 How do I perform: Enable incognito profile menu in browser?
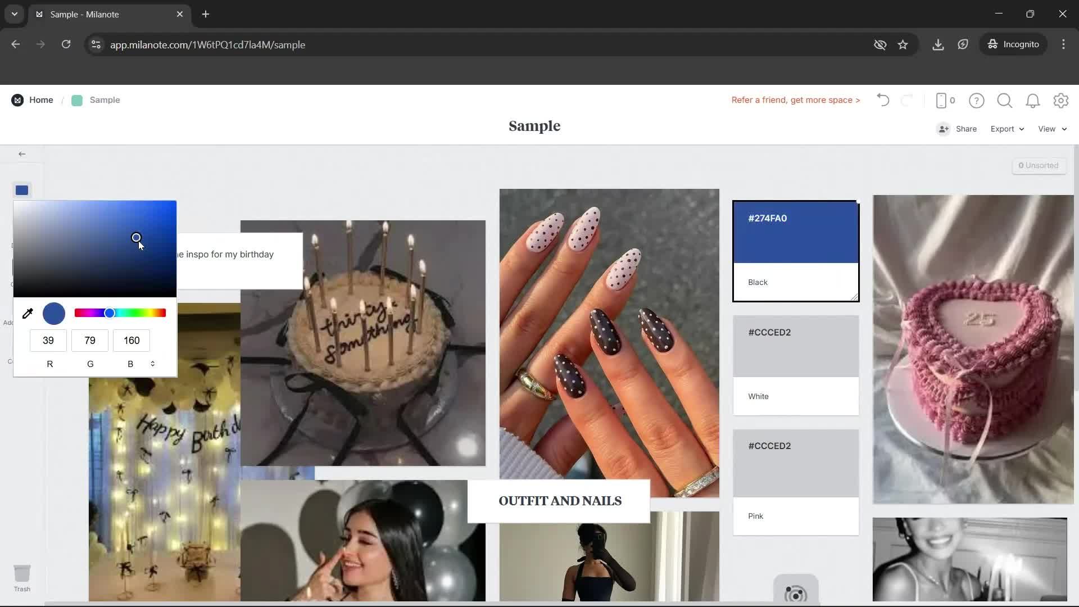pyautogui.click(x=1014, y=44)
